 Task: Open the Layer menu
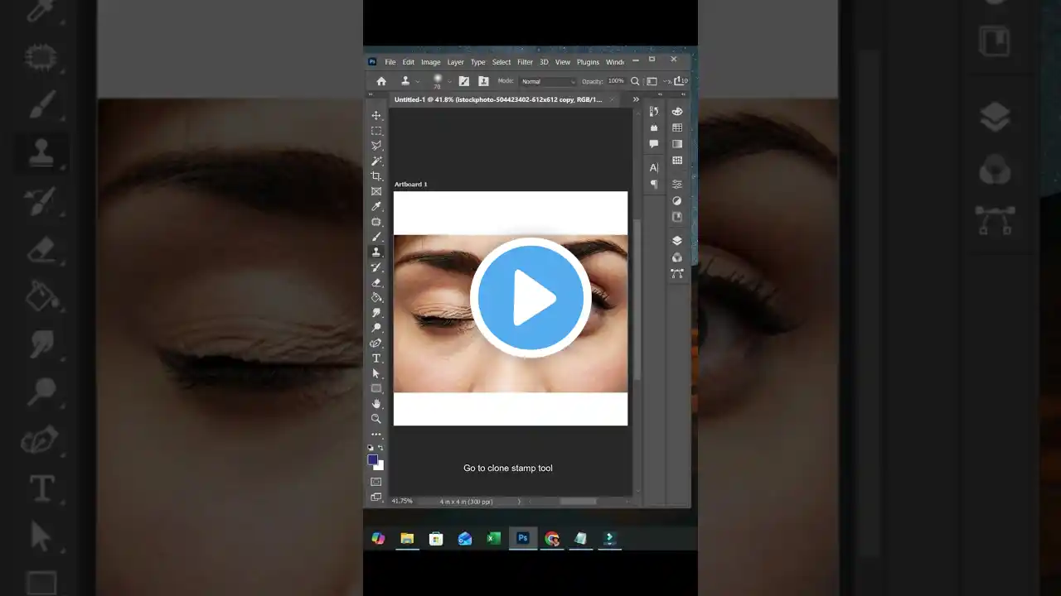456,62
